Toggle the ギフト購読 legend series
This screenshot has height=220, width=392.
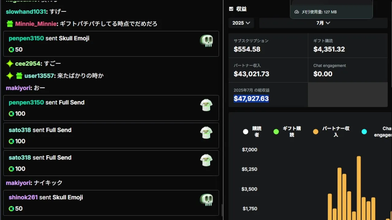(x=276, y=132)
